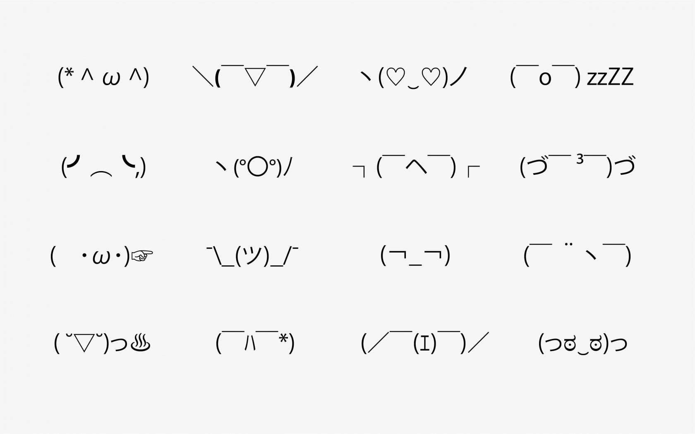Viewport: 695px width, 434px height.
Task: Click the side-eye (¬_¬) emoticon
Action: 415,255
